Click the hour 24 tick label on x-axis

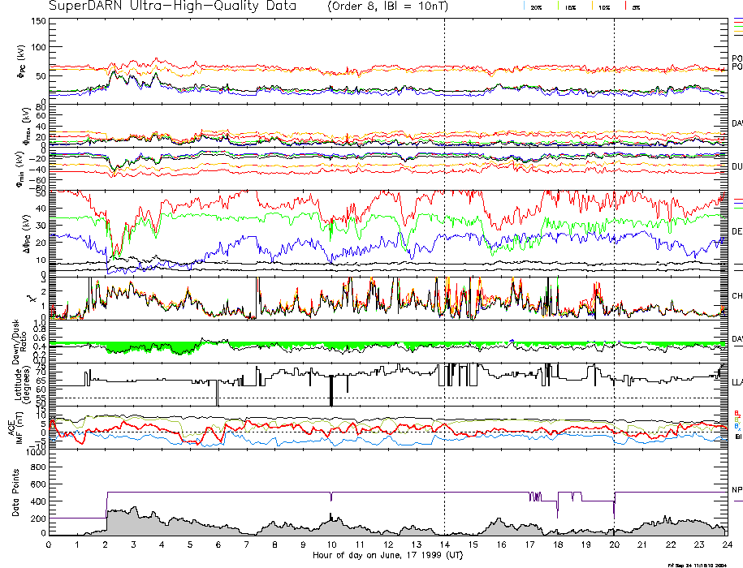point(726,545)
